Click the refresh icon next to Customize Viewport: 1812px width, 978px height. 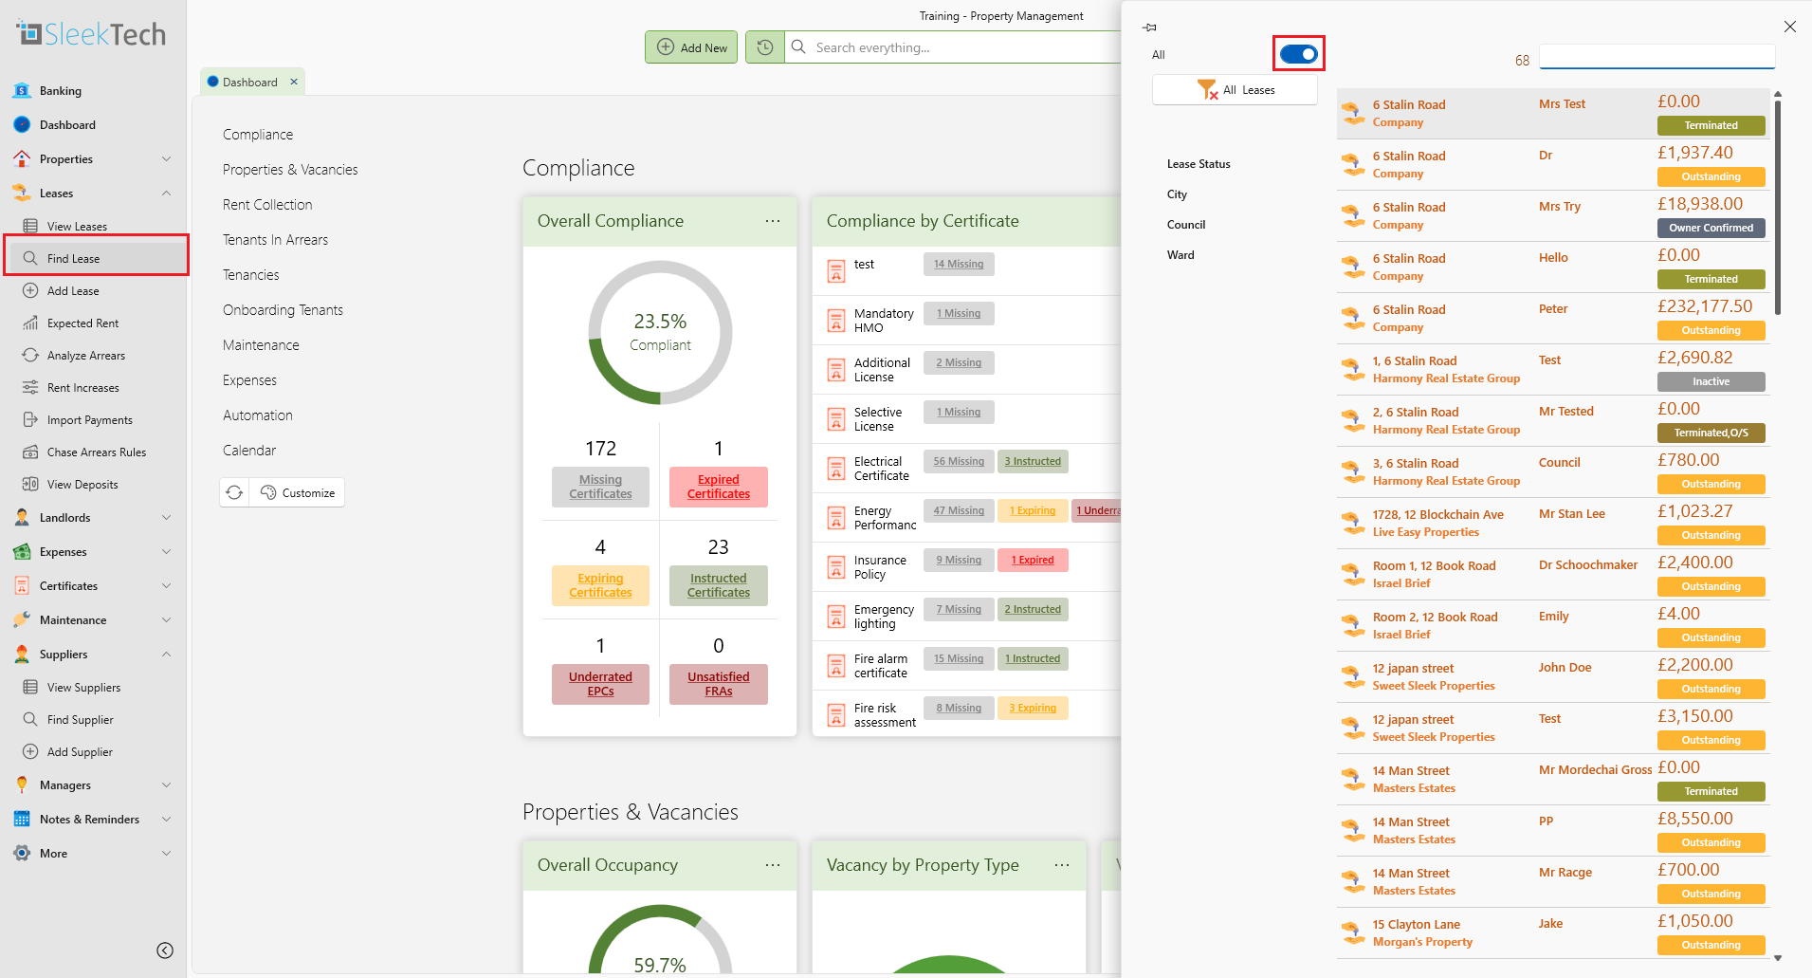click(x=234, y=492)
